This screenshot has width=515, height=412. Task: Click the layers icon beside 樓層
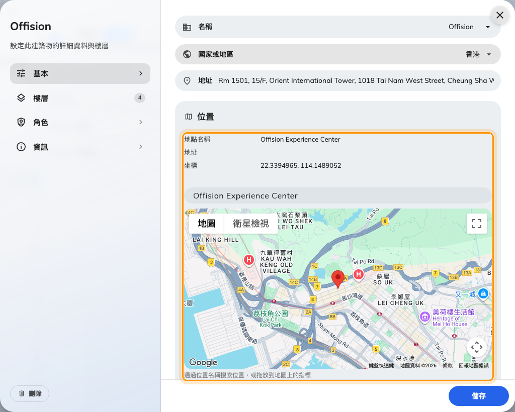click(x=21, y=98)
